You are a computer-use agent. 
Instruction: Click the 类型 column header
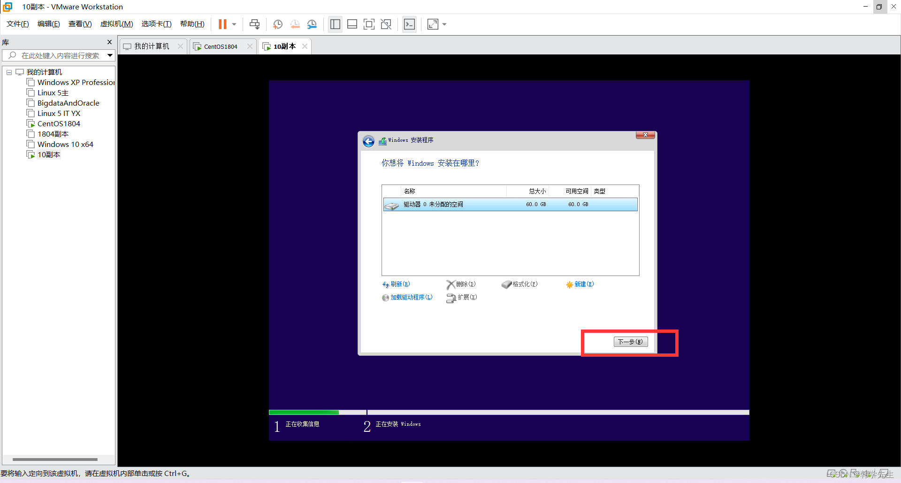[x=614, y=191]
